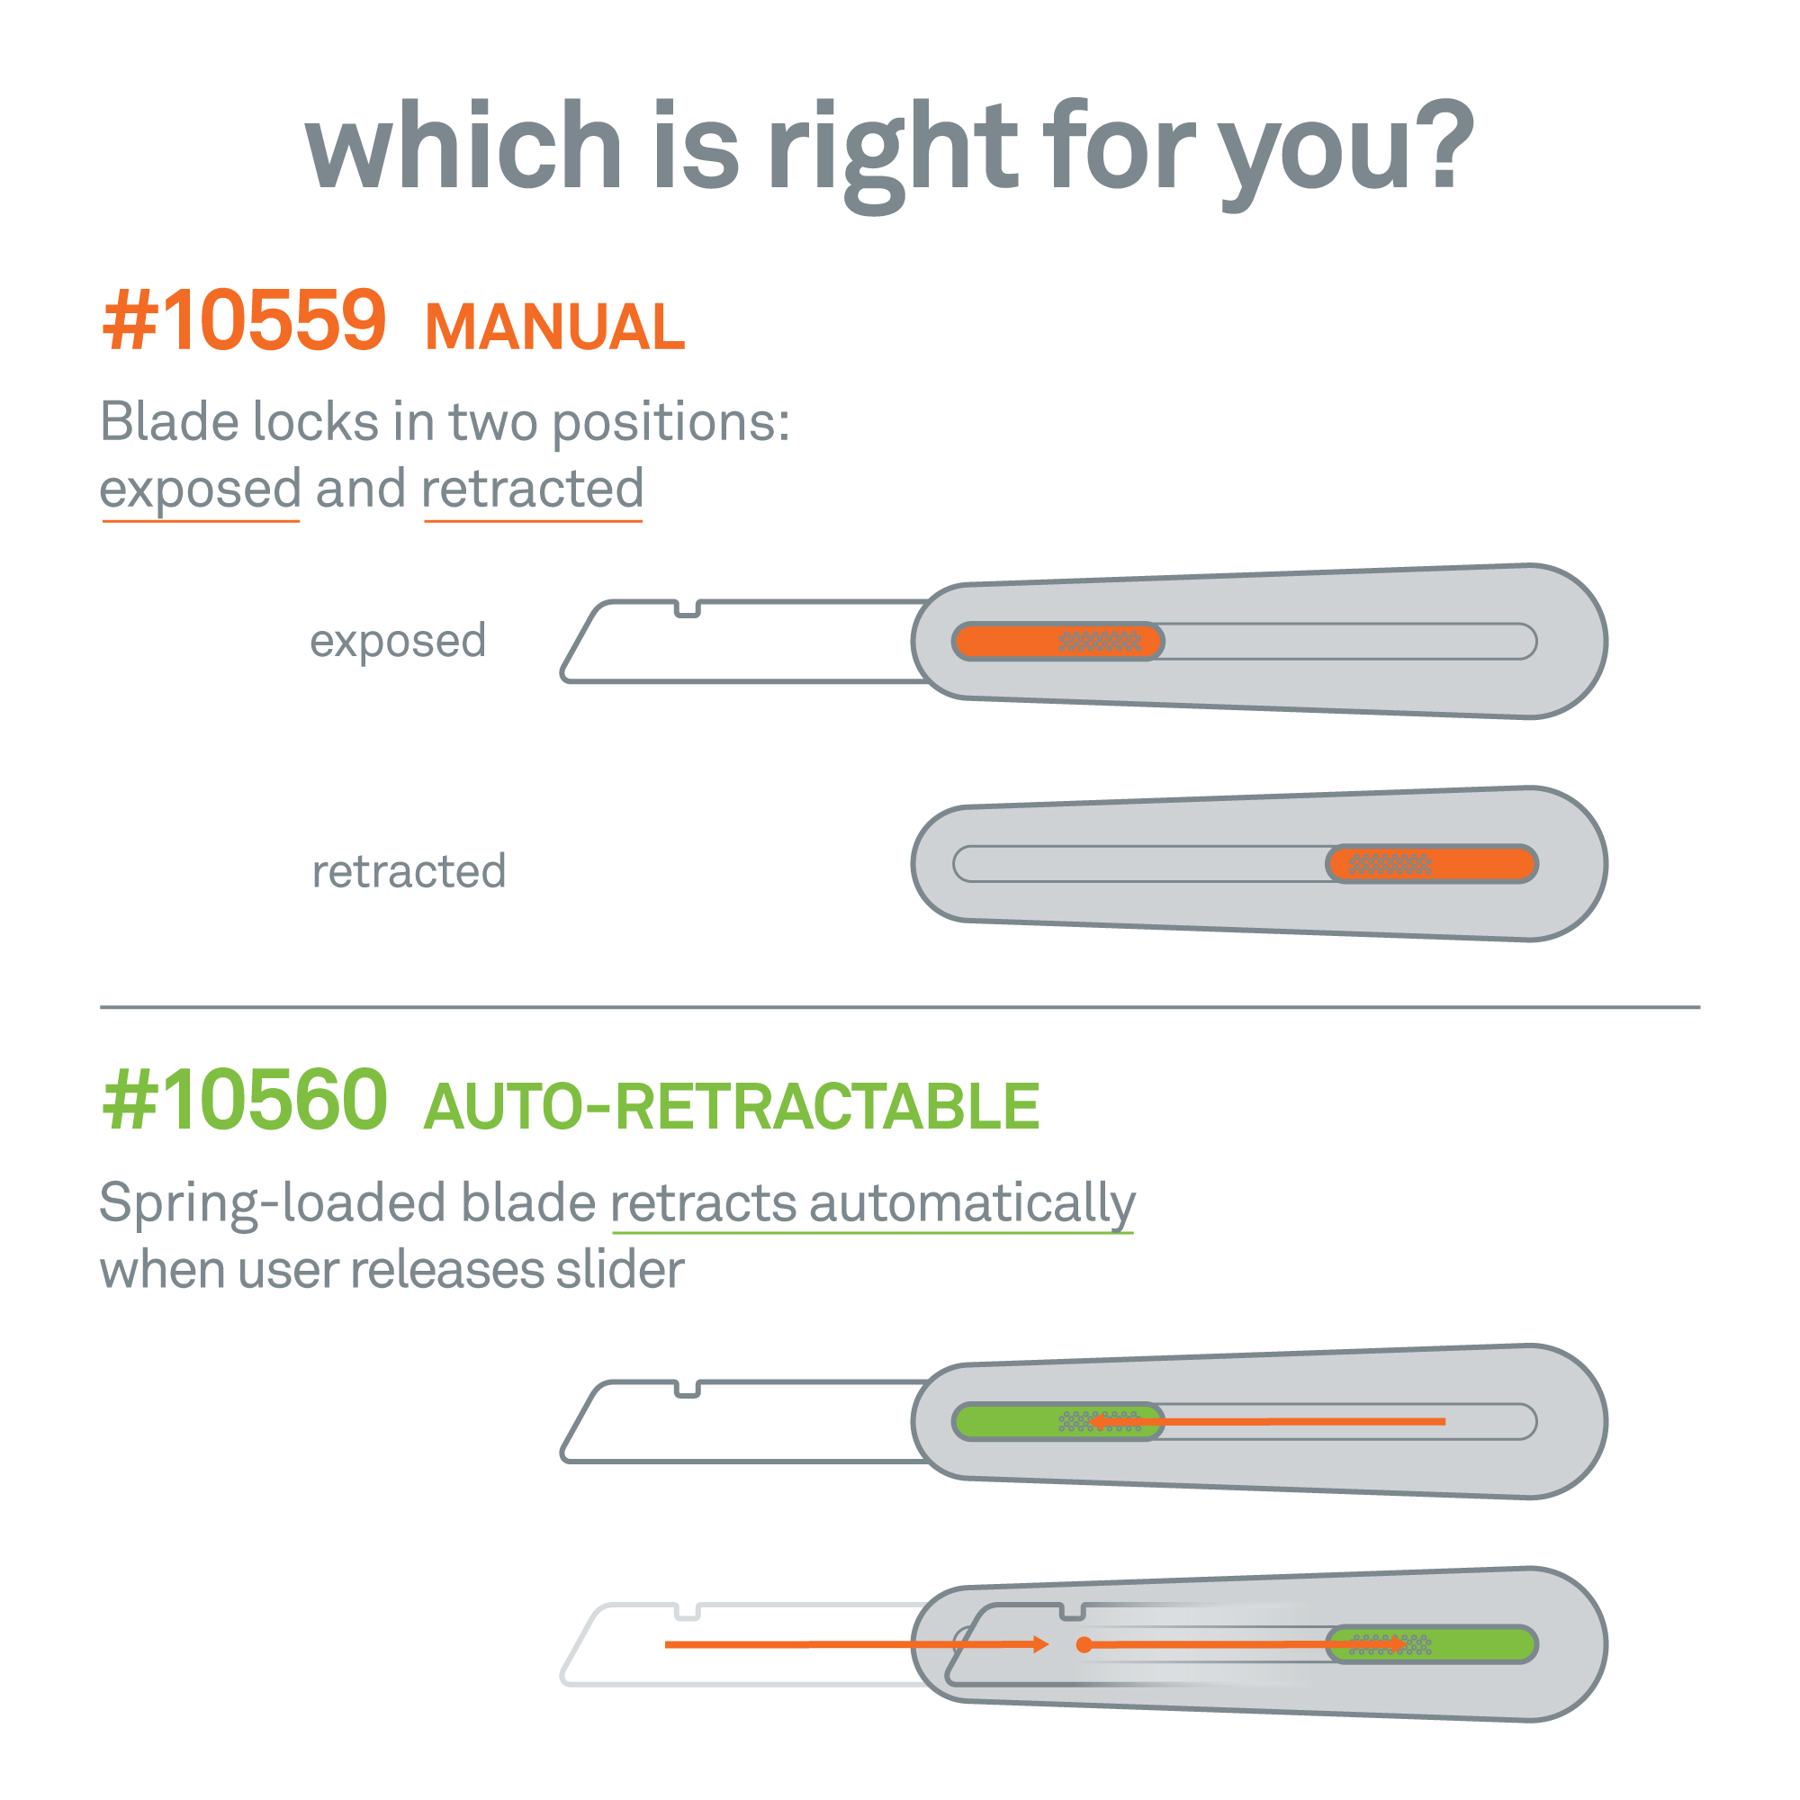The width and height of the screenshot is (1800, 1800).
Task: Click the small 'exposed' label beside knife
Action: point(398,643)
